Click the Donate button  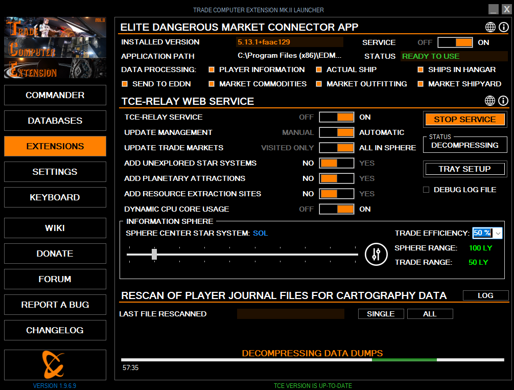click(x=55, y=254)
